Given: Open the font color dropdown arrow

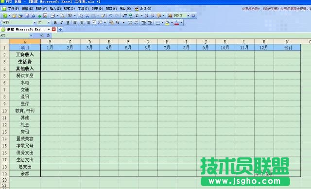Looking at the screenshot, I should [181, 23].
